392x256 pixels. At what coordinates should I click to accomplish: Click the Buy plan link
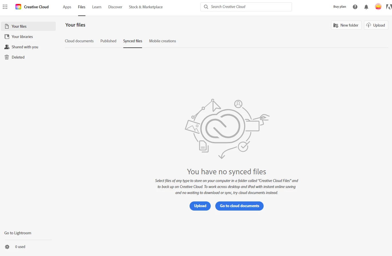coord(340,7)
